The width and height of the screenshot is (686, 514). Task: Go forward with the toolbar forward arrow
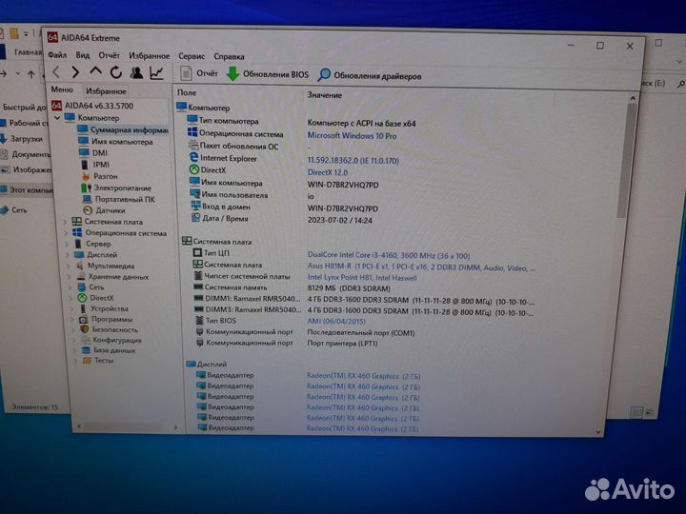pos(75,71)
